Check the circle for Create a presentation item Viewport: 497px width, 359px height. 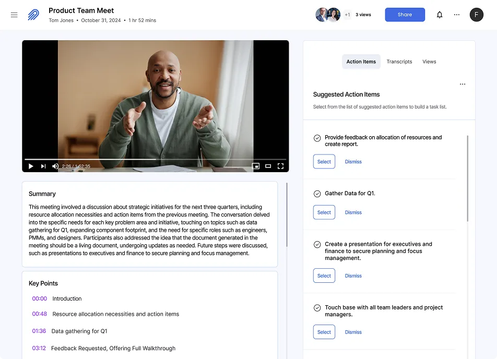pos(317,244)
